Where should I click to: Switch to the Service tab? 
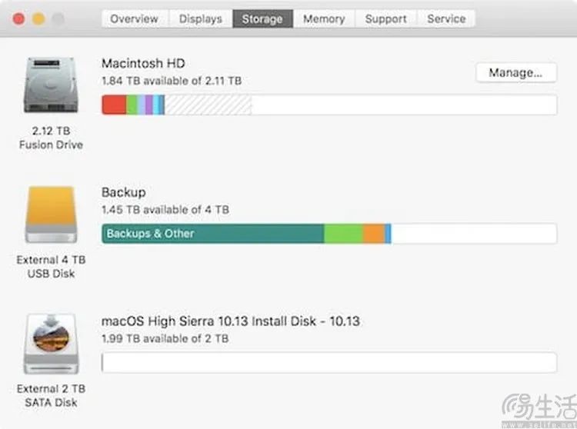(x=446, y=18)
